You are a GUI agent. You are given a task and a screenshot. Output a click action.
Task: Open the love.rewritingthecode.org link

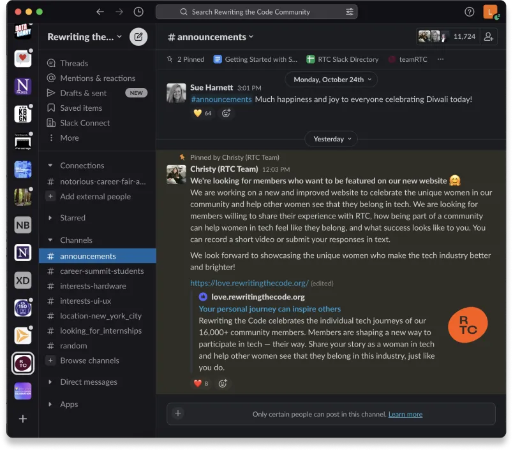249,283
